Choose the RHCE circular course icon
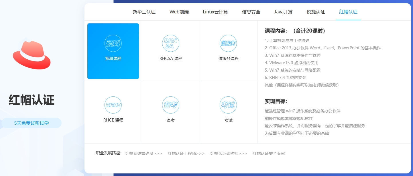 point(113,105)
